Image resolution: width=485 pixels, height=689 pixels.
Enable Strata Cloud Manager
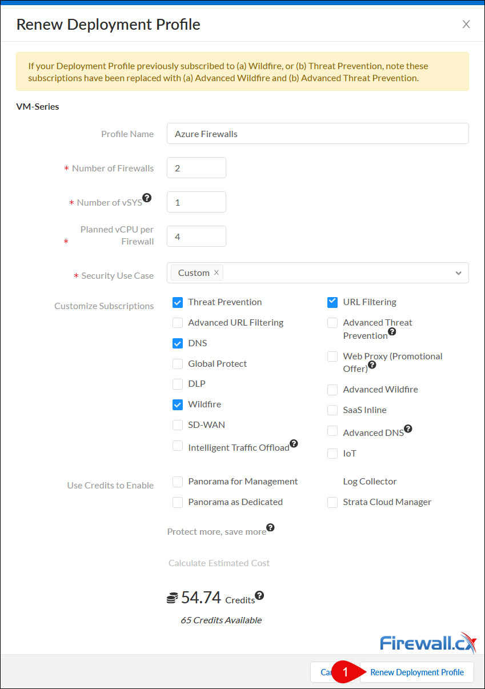point(332,502)
